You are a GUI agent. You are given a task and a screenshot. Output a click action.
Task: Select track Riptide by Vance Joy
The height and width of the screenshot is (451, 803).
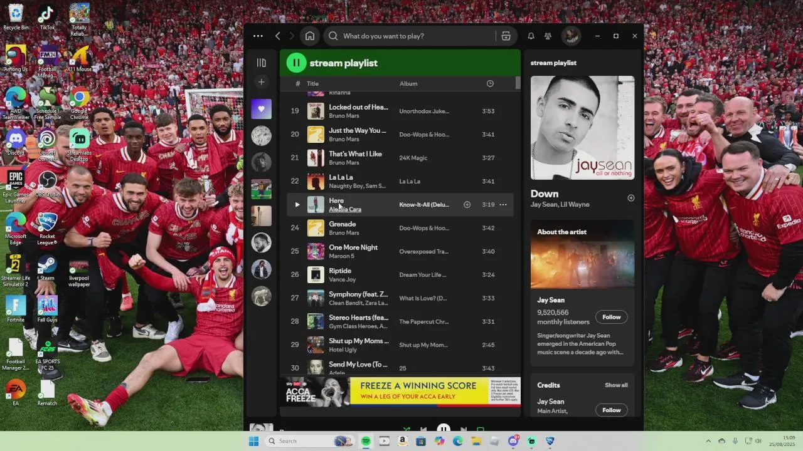[400, 275]
